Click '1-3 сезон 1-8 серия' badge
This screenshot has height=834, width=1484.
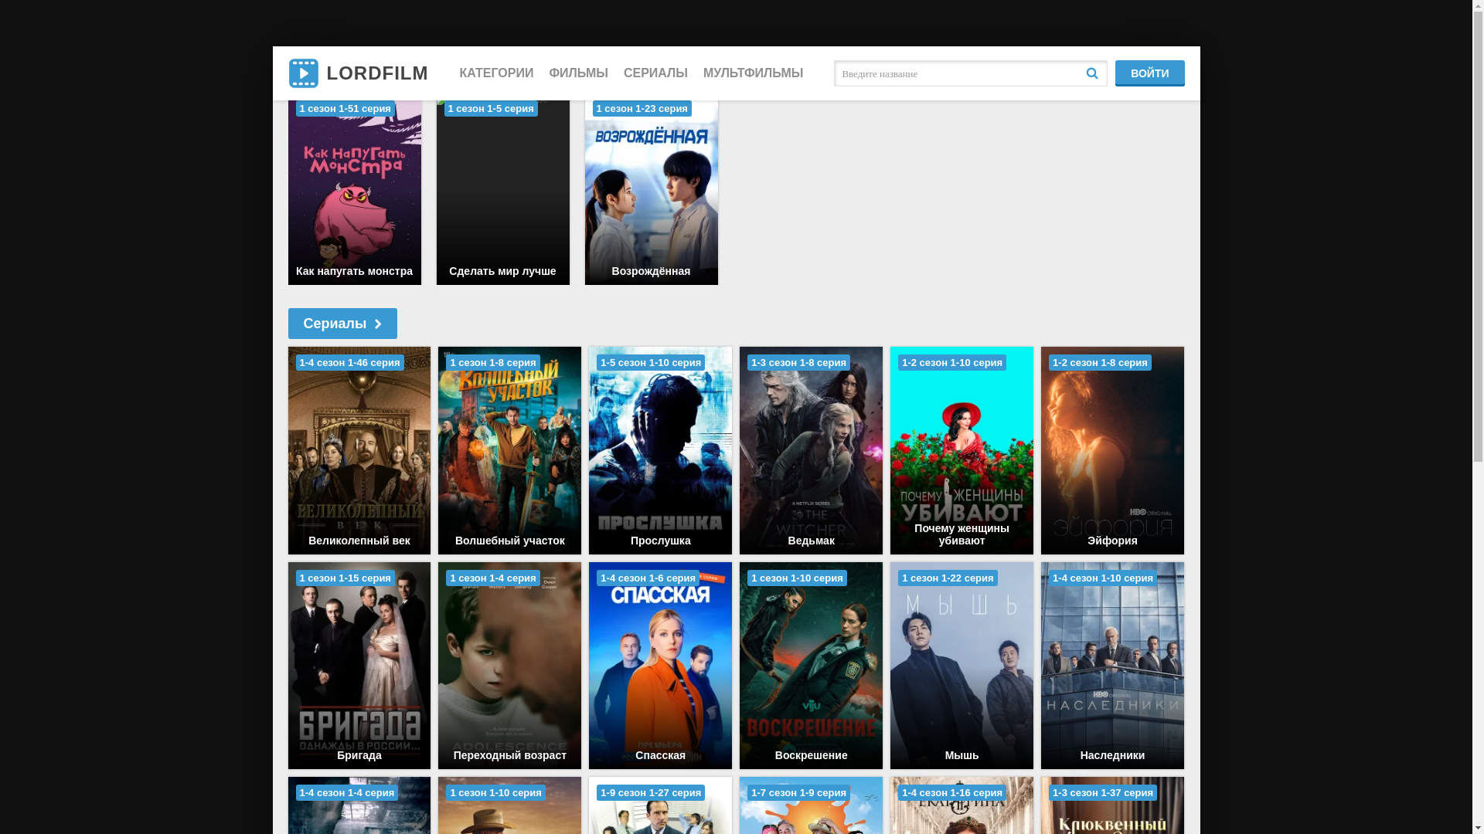(x=798, y=363)
